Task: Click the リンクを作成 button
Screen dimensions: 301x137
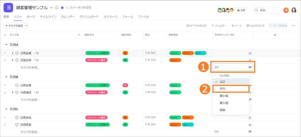Action: click(278, 26)
